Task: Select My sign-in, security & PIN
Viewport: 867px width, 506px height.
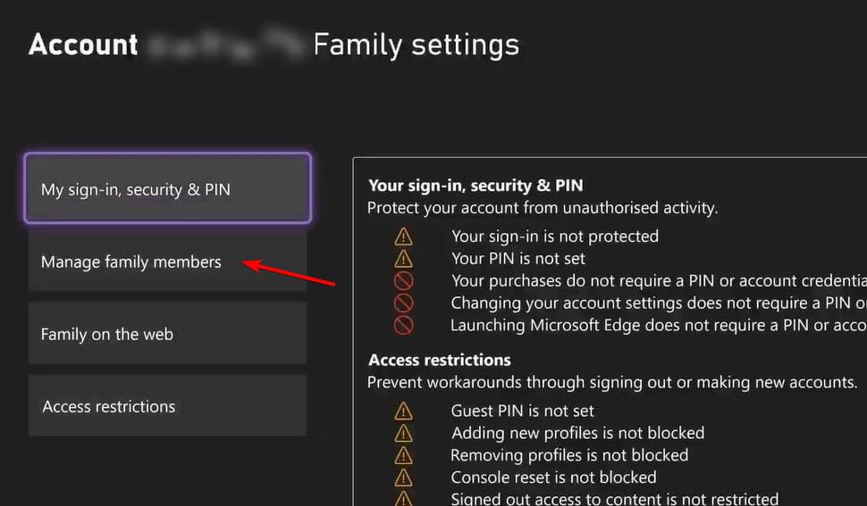Action: 167,188
